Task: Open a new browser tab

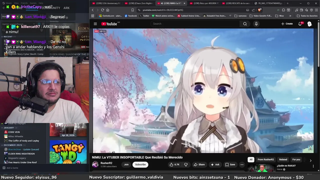Action: click(287, 3)
